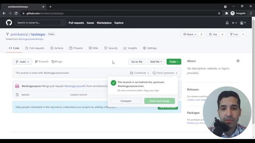Image resolution: width=255 pixels, height=143 pixels.
Task: Open a new browser tab
Action: coord(50,7)
